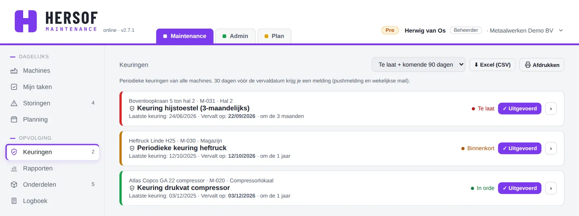Click the Storingen warning triangle icon
Screen dimensions: 579x216
pos(14,103)
